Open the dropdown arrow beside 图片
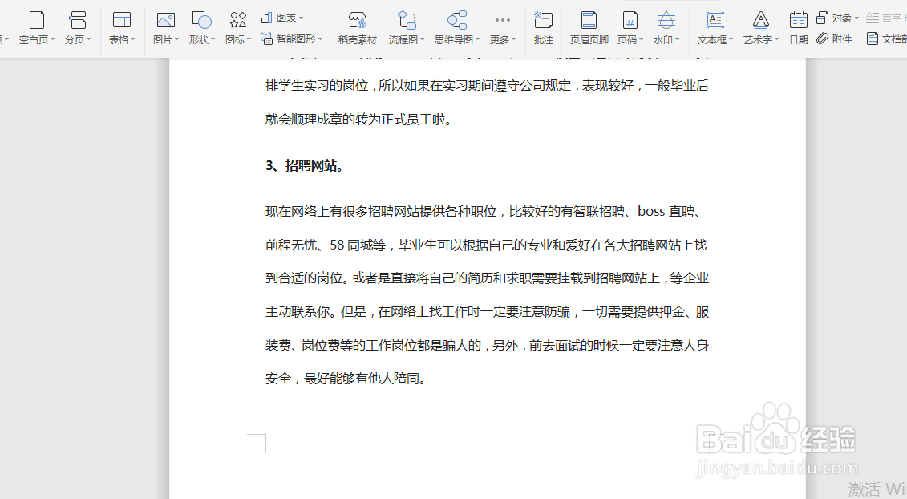 point(176,39)
